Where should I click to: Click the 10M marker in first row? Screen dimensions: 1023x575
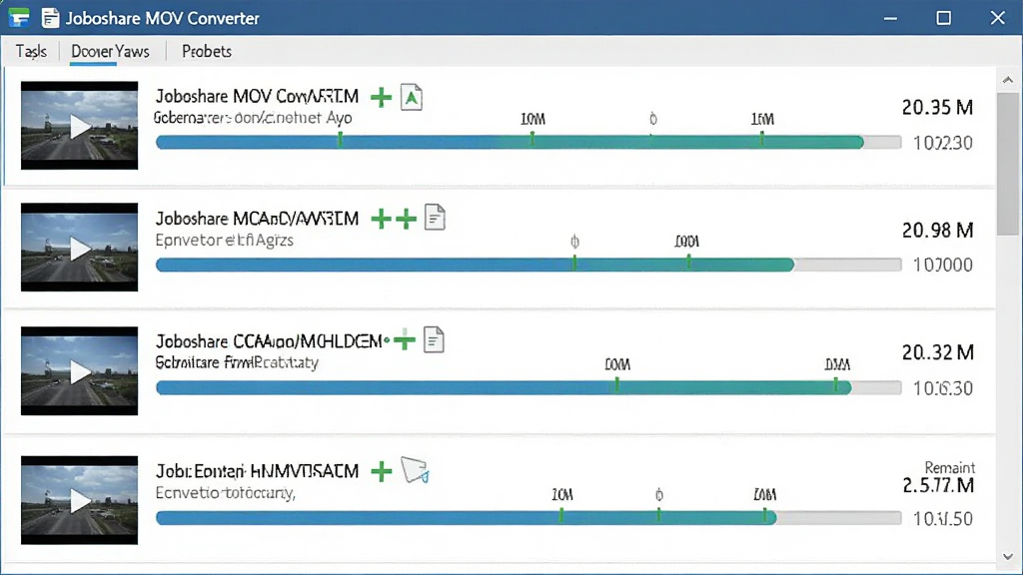click(x=532, y=120)
